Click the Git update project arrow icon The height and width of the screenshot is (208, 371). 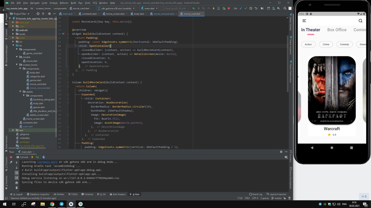[240, 8]
